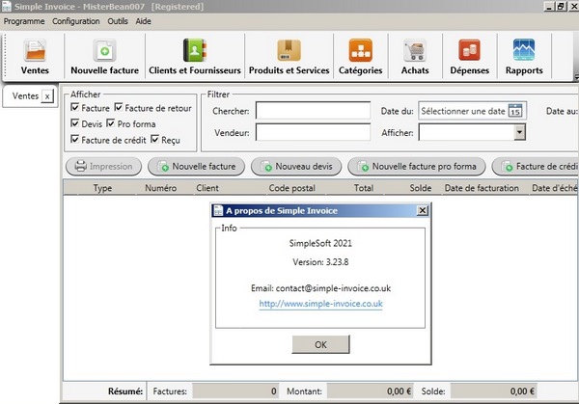
Task: Sort by the Type column header
Action: click(x=102, y=188)
